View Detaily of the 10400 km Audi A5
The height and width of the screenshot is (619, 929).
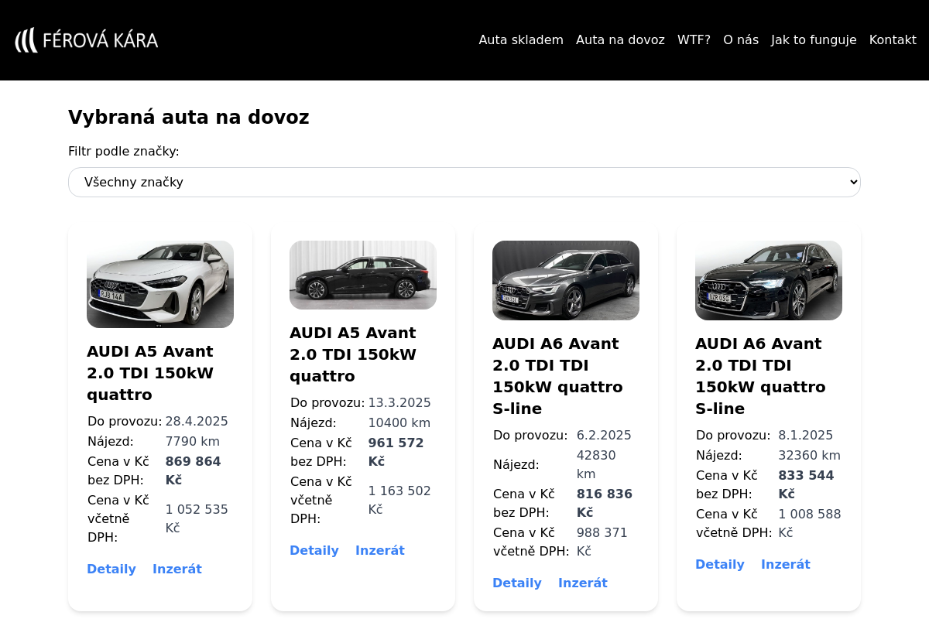[x=314, y=551]
